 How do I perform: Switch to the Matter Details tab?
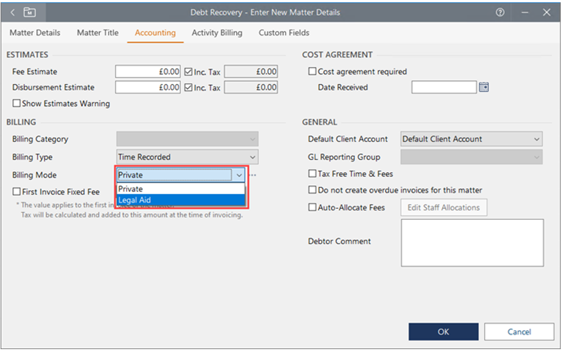pyautogui.click(x=35, y=33)
